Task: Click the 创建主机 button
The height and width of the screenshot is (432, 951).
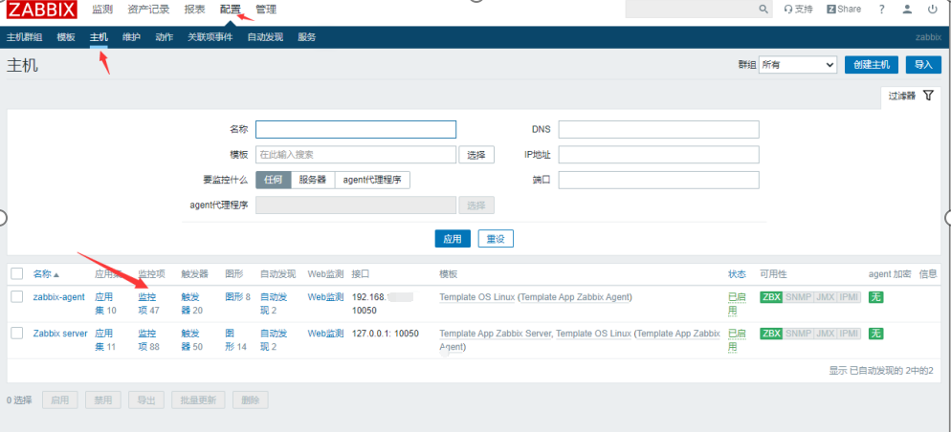Action: pyautogui.click(x=872, y=65)
